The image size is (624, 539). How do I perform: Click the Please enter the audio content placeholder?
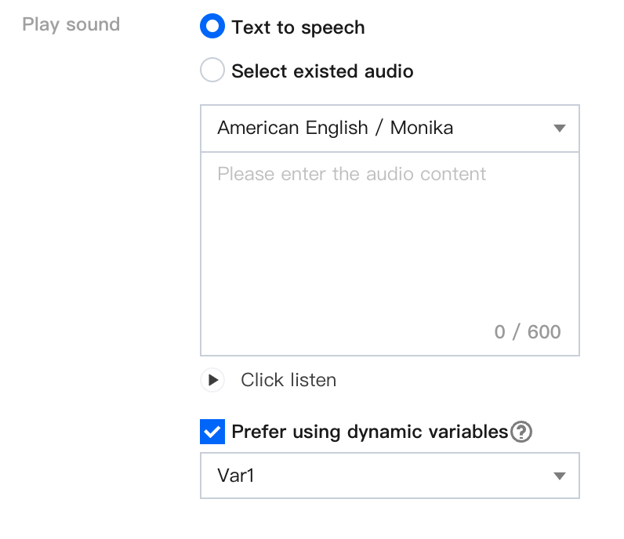351,174
